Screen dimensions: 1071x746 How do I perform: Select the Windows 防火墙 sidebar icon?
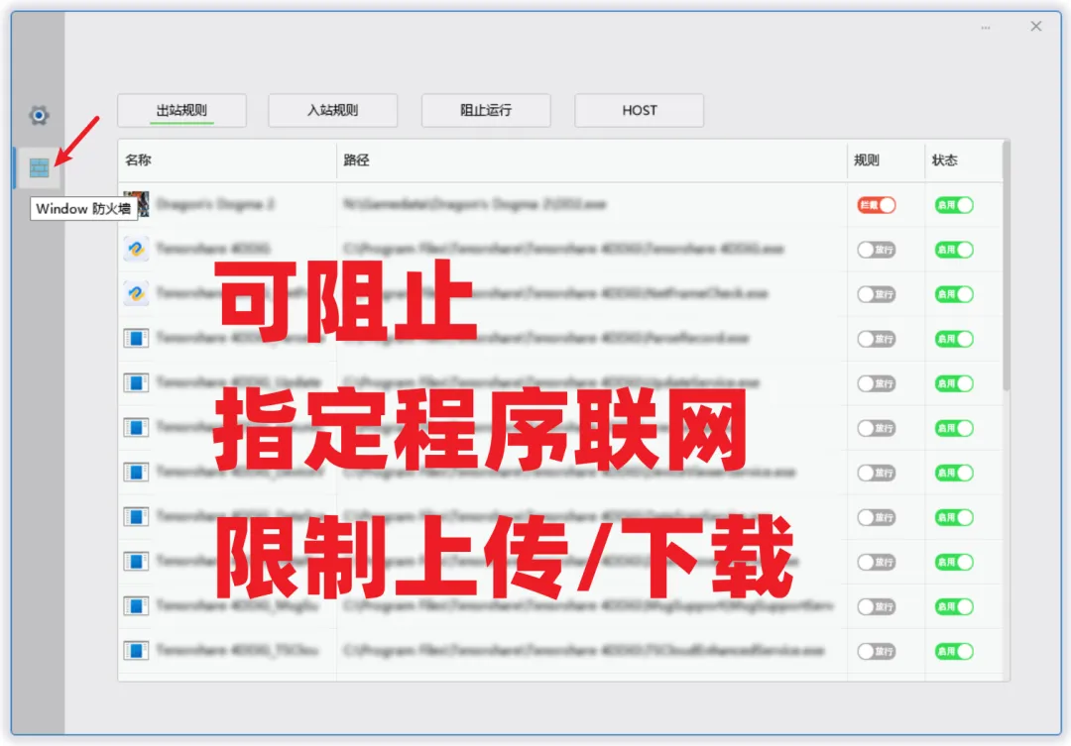point(38,167)
